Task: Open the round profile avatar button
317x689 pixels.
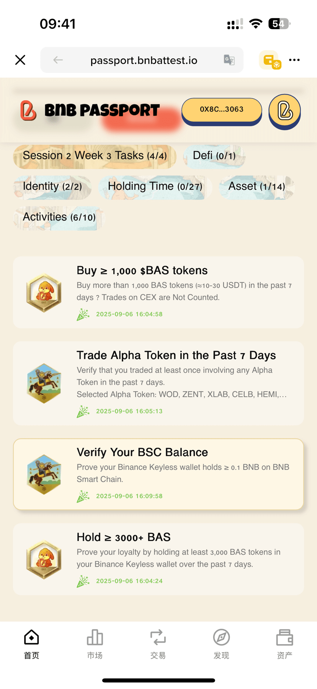Action: [284, 112]
